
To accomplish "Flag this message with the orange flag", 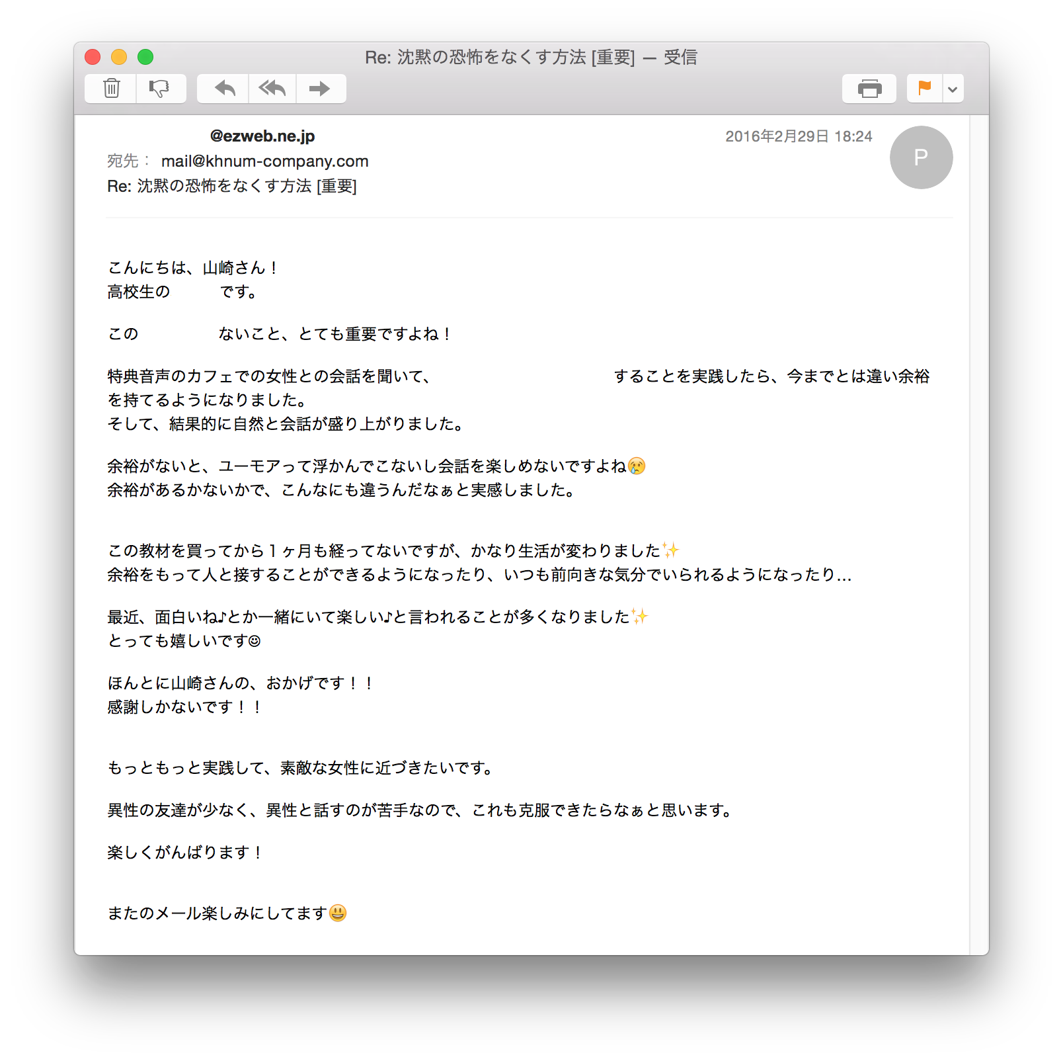I will [x=924, y=89].
